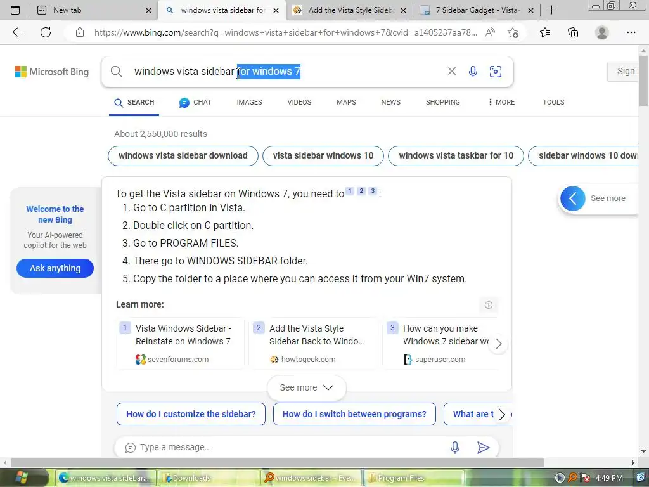
Task: Open howtogeek.com Add the Vista Style source
Action: (x=313, y=343)
